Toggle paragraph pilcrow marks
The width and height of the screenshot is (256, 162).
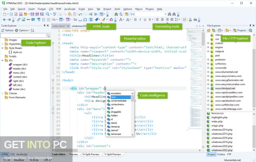point(39,20)
